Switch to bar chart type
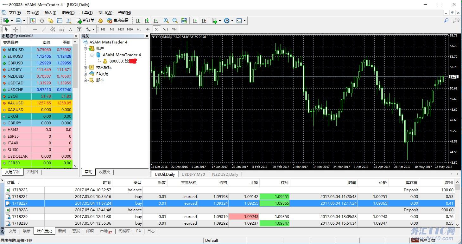 (x=138, y=21)
